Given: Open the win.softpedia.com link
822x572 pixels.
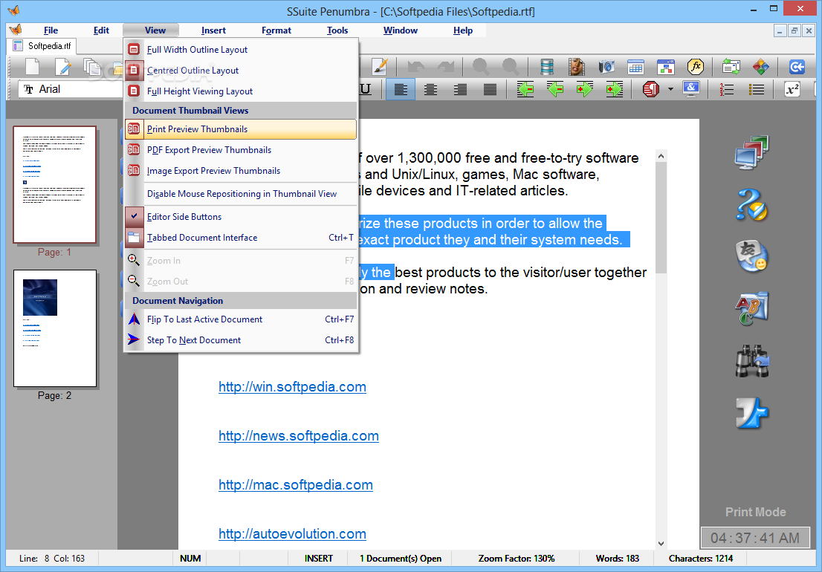Looking at the screenshot, I should click(292, 387).
